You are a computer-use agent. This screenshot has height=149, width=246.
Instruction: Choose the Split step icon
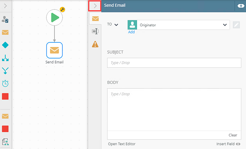pyautogui.click(x=5, y=58)
